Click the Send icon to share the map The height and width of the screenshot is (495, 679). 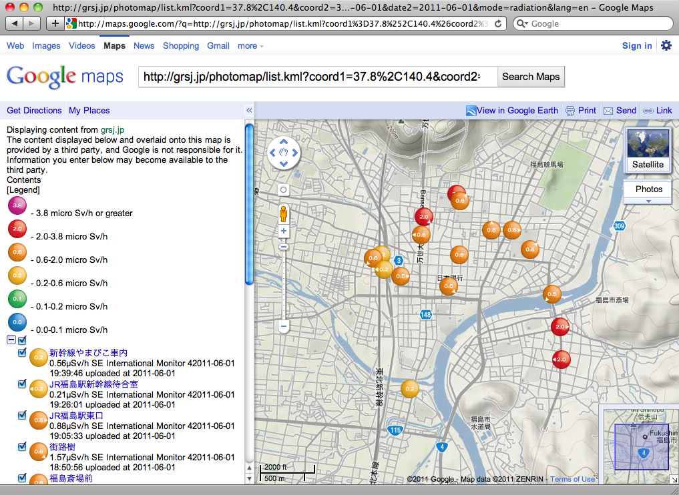coord(610,110)
